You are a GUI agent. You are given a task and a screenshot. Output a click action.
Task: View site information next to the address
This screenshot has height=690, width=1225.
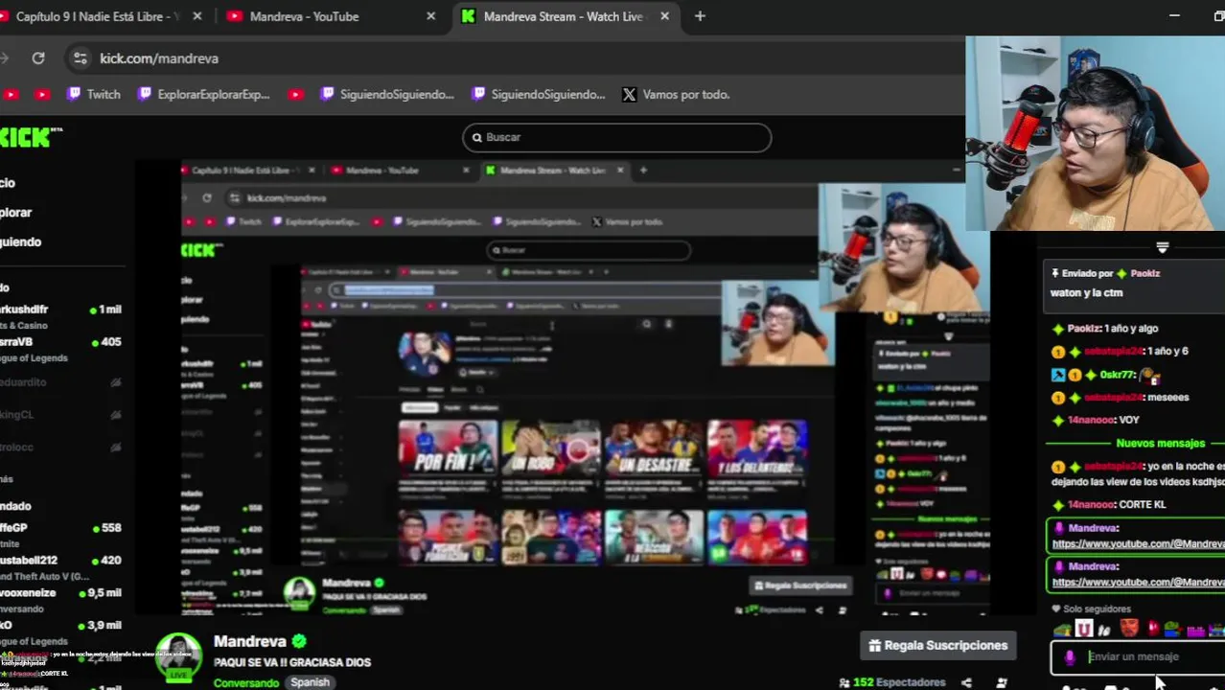tap(80, 58)
